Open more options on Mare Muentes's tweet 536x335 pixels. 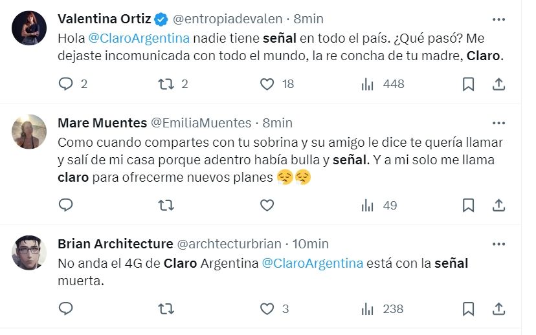tap(498, 123)
